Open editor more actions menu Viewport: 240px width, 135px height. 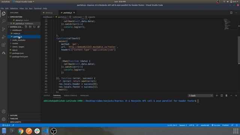click(236, 13)
